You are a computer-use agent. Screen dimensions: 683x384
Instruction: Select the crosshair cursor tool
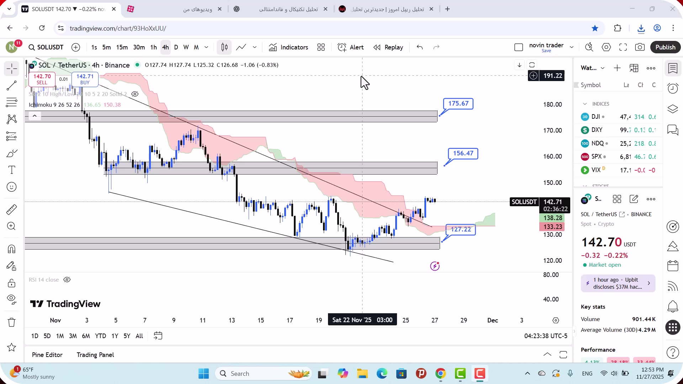(12, 69)
